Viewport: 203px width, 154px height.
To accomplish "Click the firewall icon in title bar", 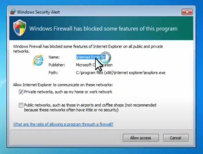I will coord(13,12).
